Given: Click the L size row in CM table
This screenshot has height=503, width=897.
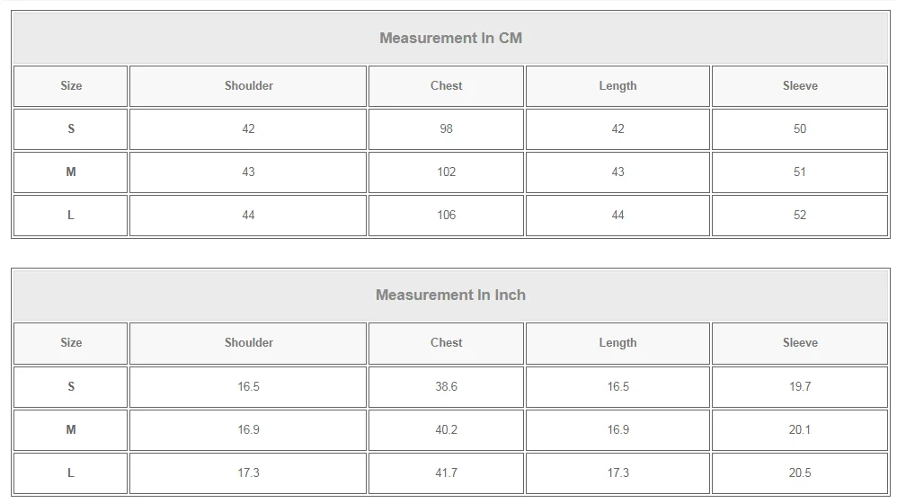Looking at the screenshot, I should coord(451,216).
